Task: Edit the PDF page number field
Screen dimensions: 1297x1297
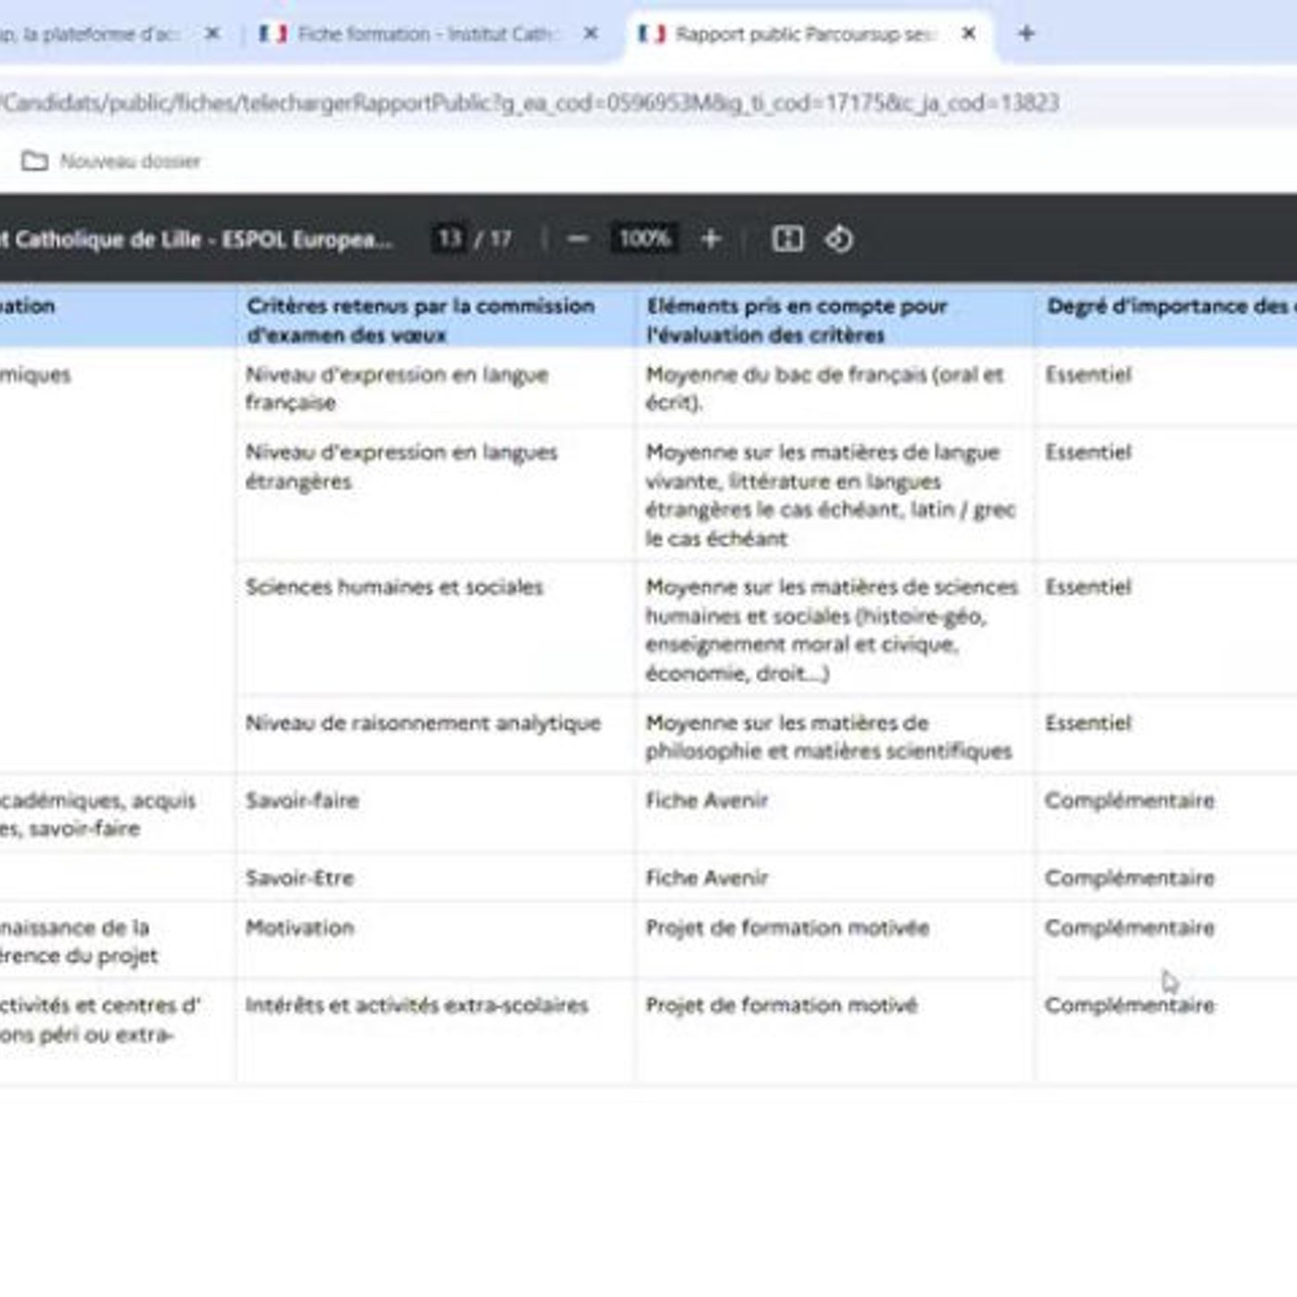Action: coord(449,239)
